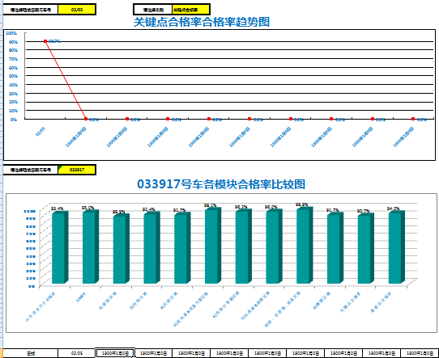439x358 pixels.
Task: Select the 95.0% data label above second bar
Action: 87,208
